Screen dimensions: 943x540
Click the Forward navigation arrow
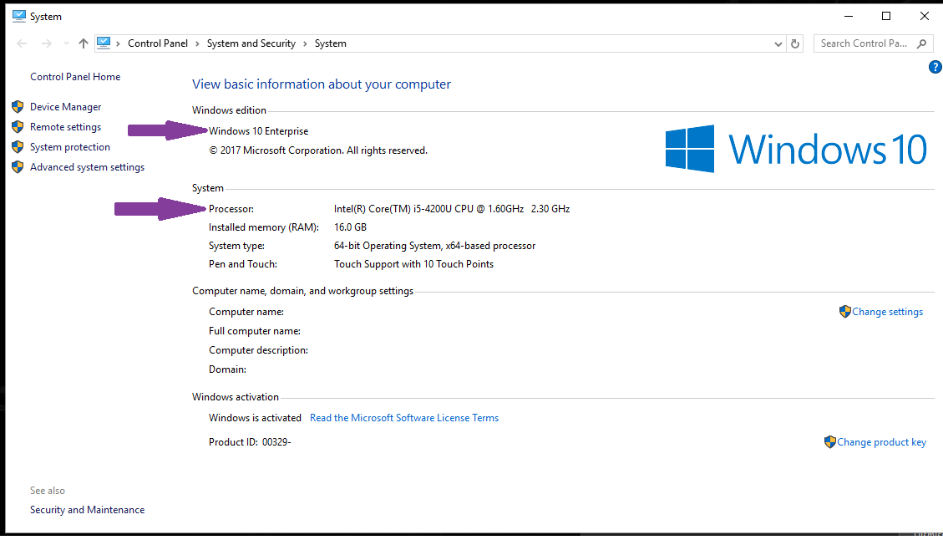46,43
